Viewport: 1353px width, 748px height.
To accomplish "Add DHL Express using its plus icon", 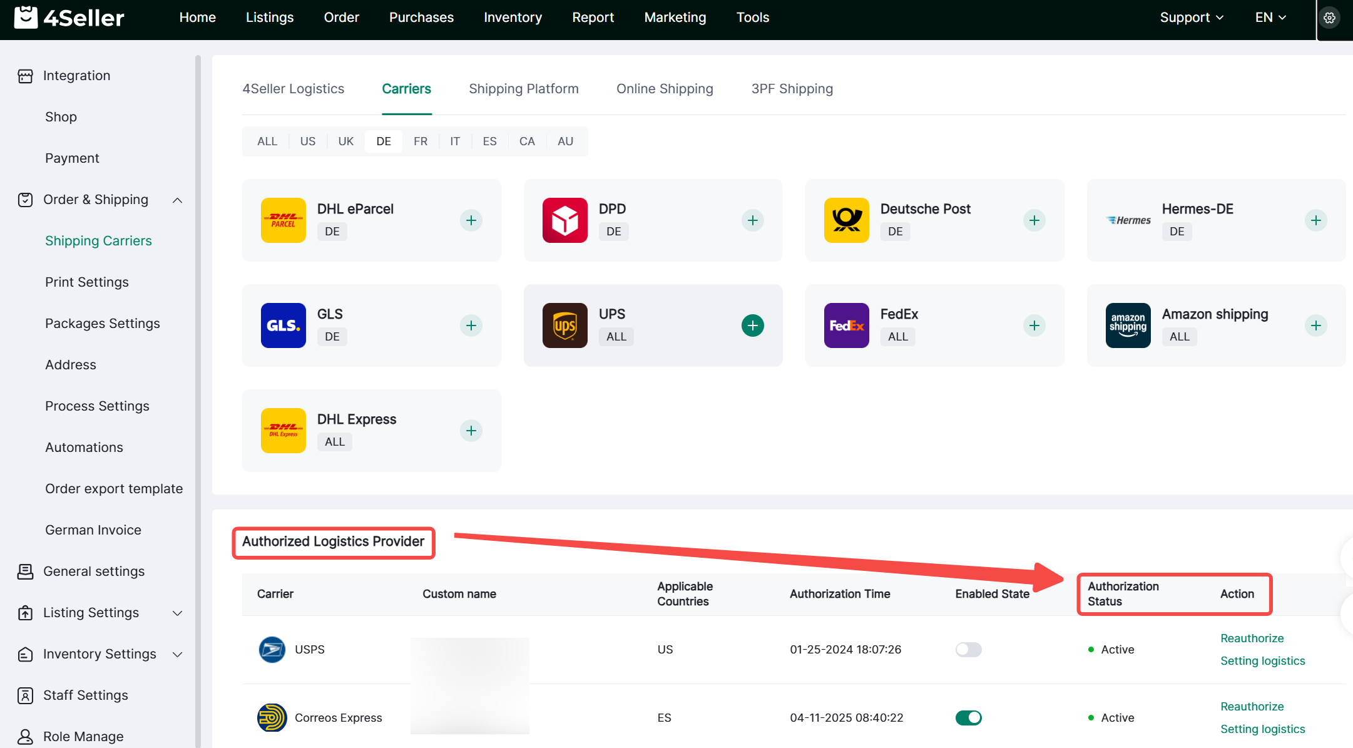I will [x=471, y=431].
